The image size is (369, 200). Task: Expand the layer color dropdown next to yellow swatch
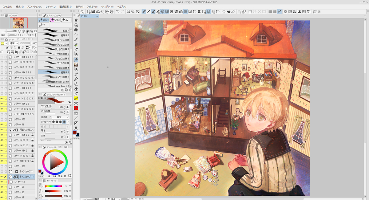pyautogui.click(x=7, y=43)
